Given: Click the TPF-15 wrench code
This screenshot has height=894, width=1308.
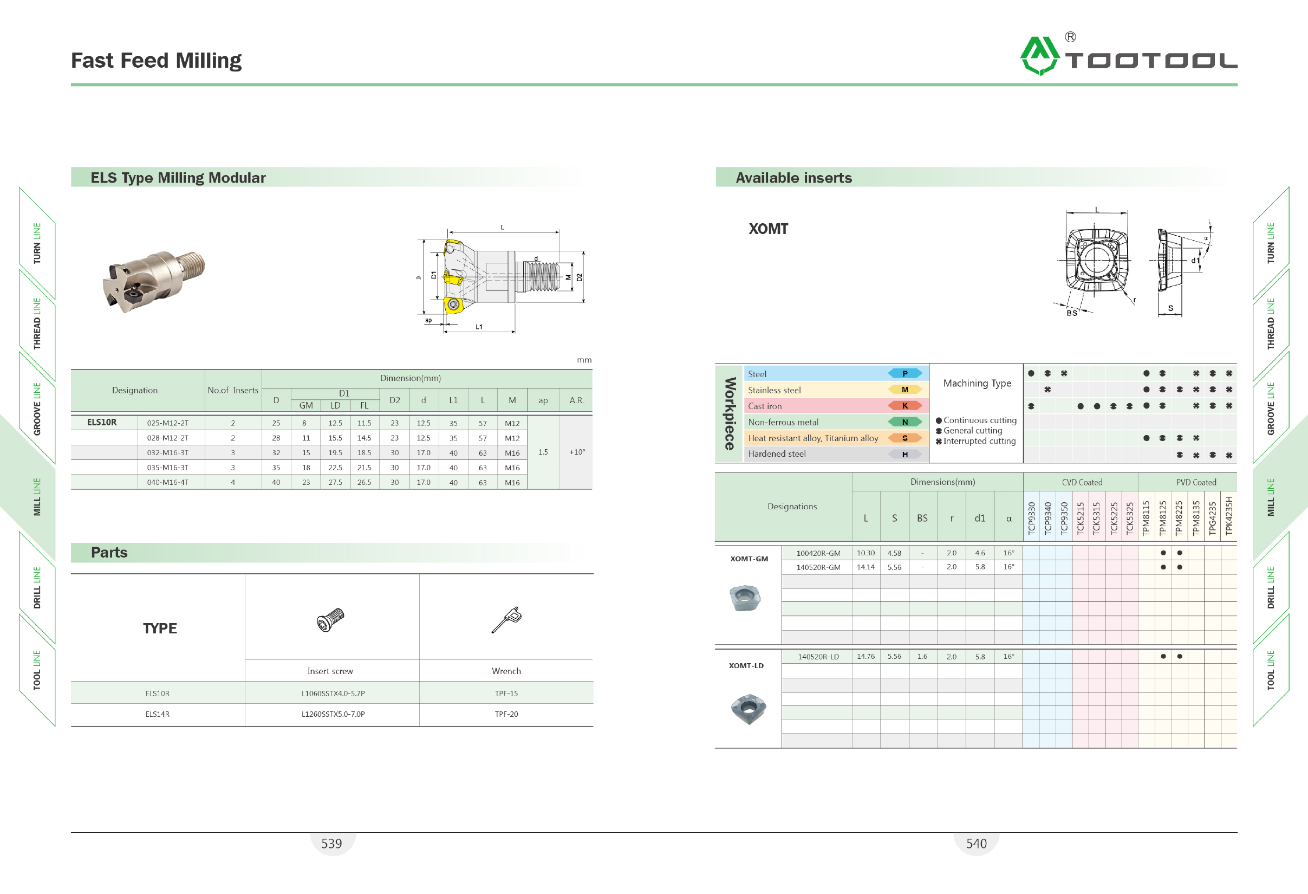Looking at the screenshot, I should pyautogui.click(x=506, y=694).
